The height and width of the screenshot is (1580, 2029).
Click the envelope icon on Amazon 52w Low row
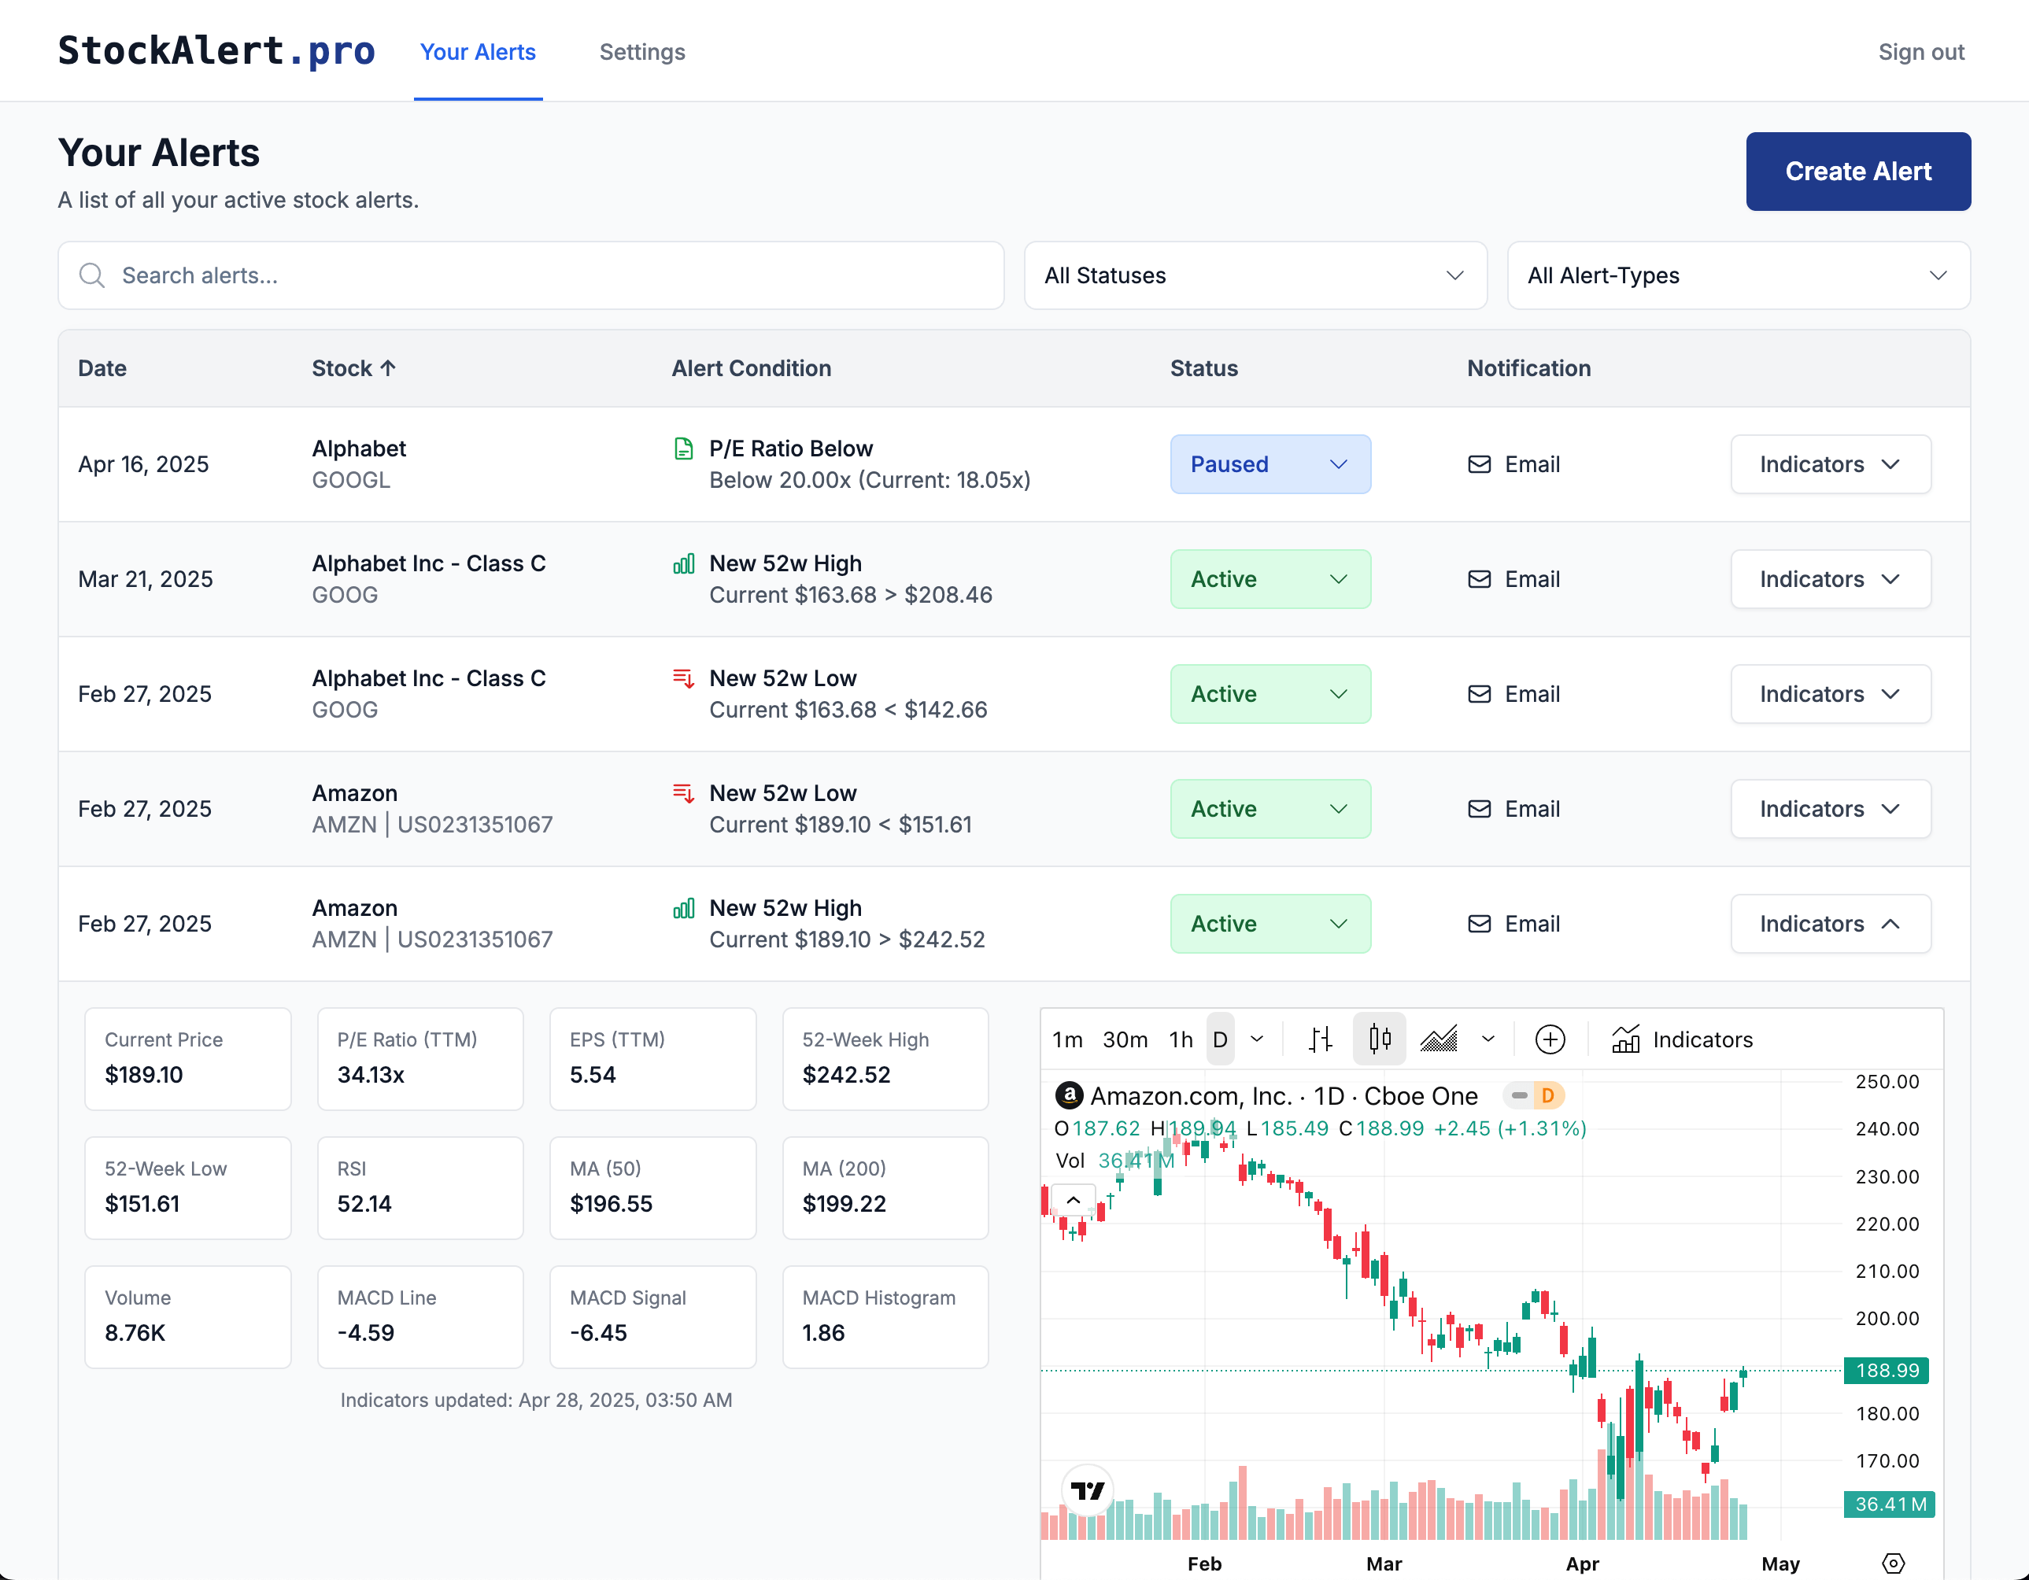click(1479, 809)
